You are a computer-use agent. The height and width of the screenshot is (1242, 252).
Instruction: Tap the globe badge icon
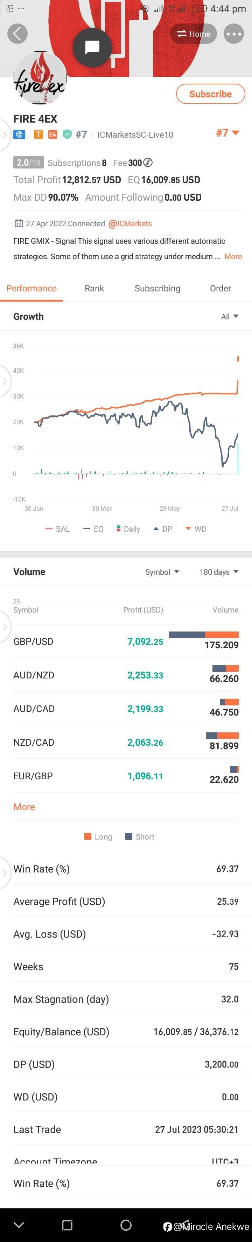click(19, 134)
